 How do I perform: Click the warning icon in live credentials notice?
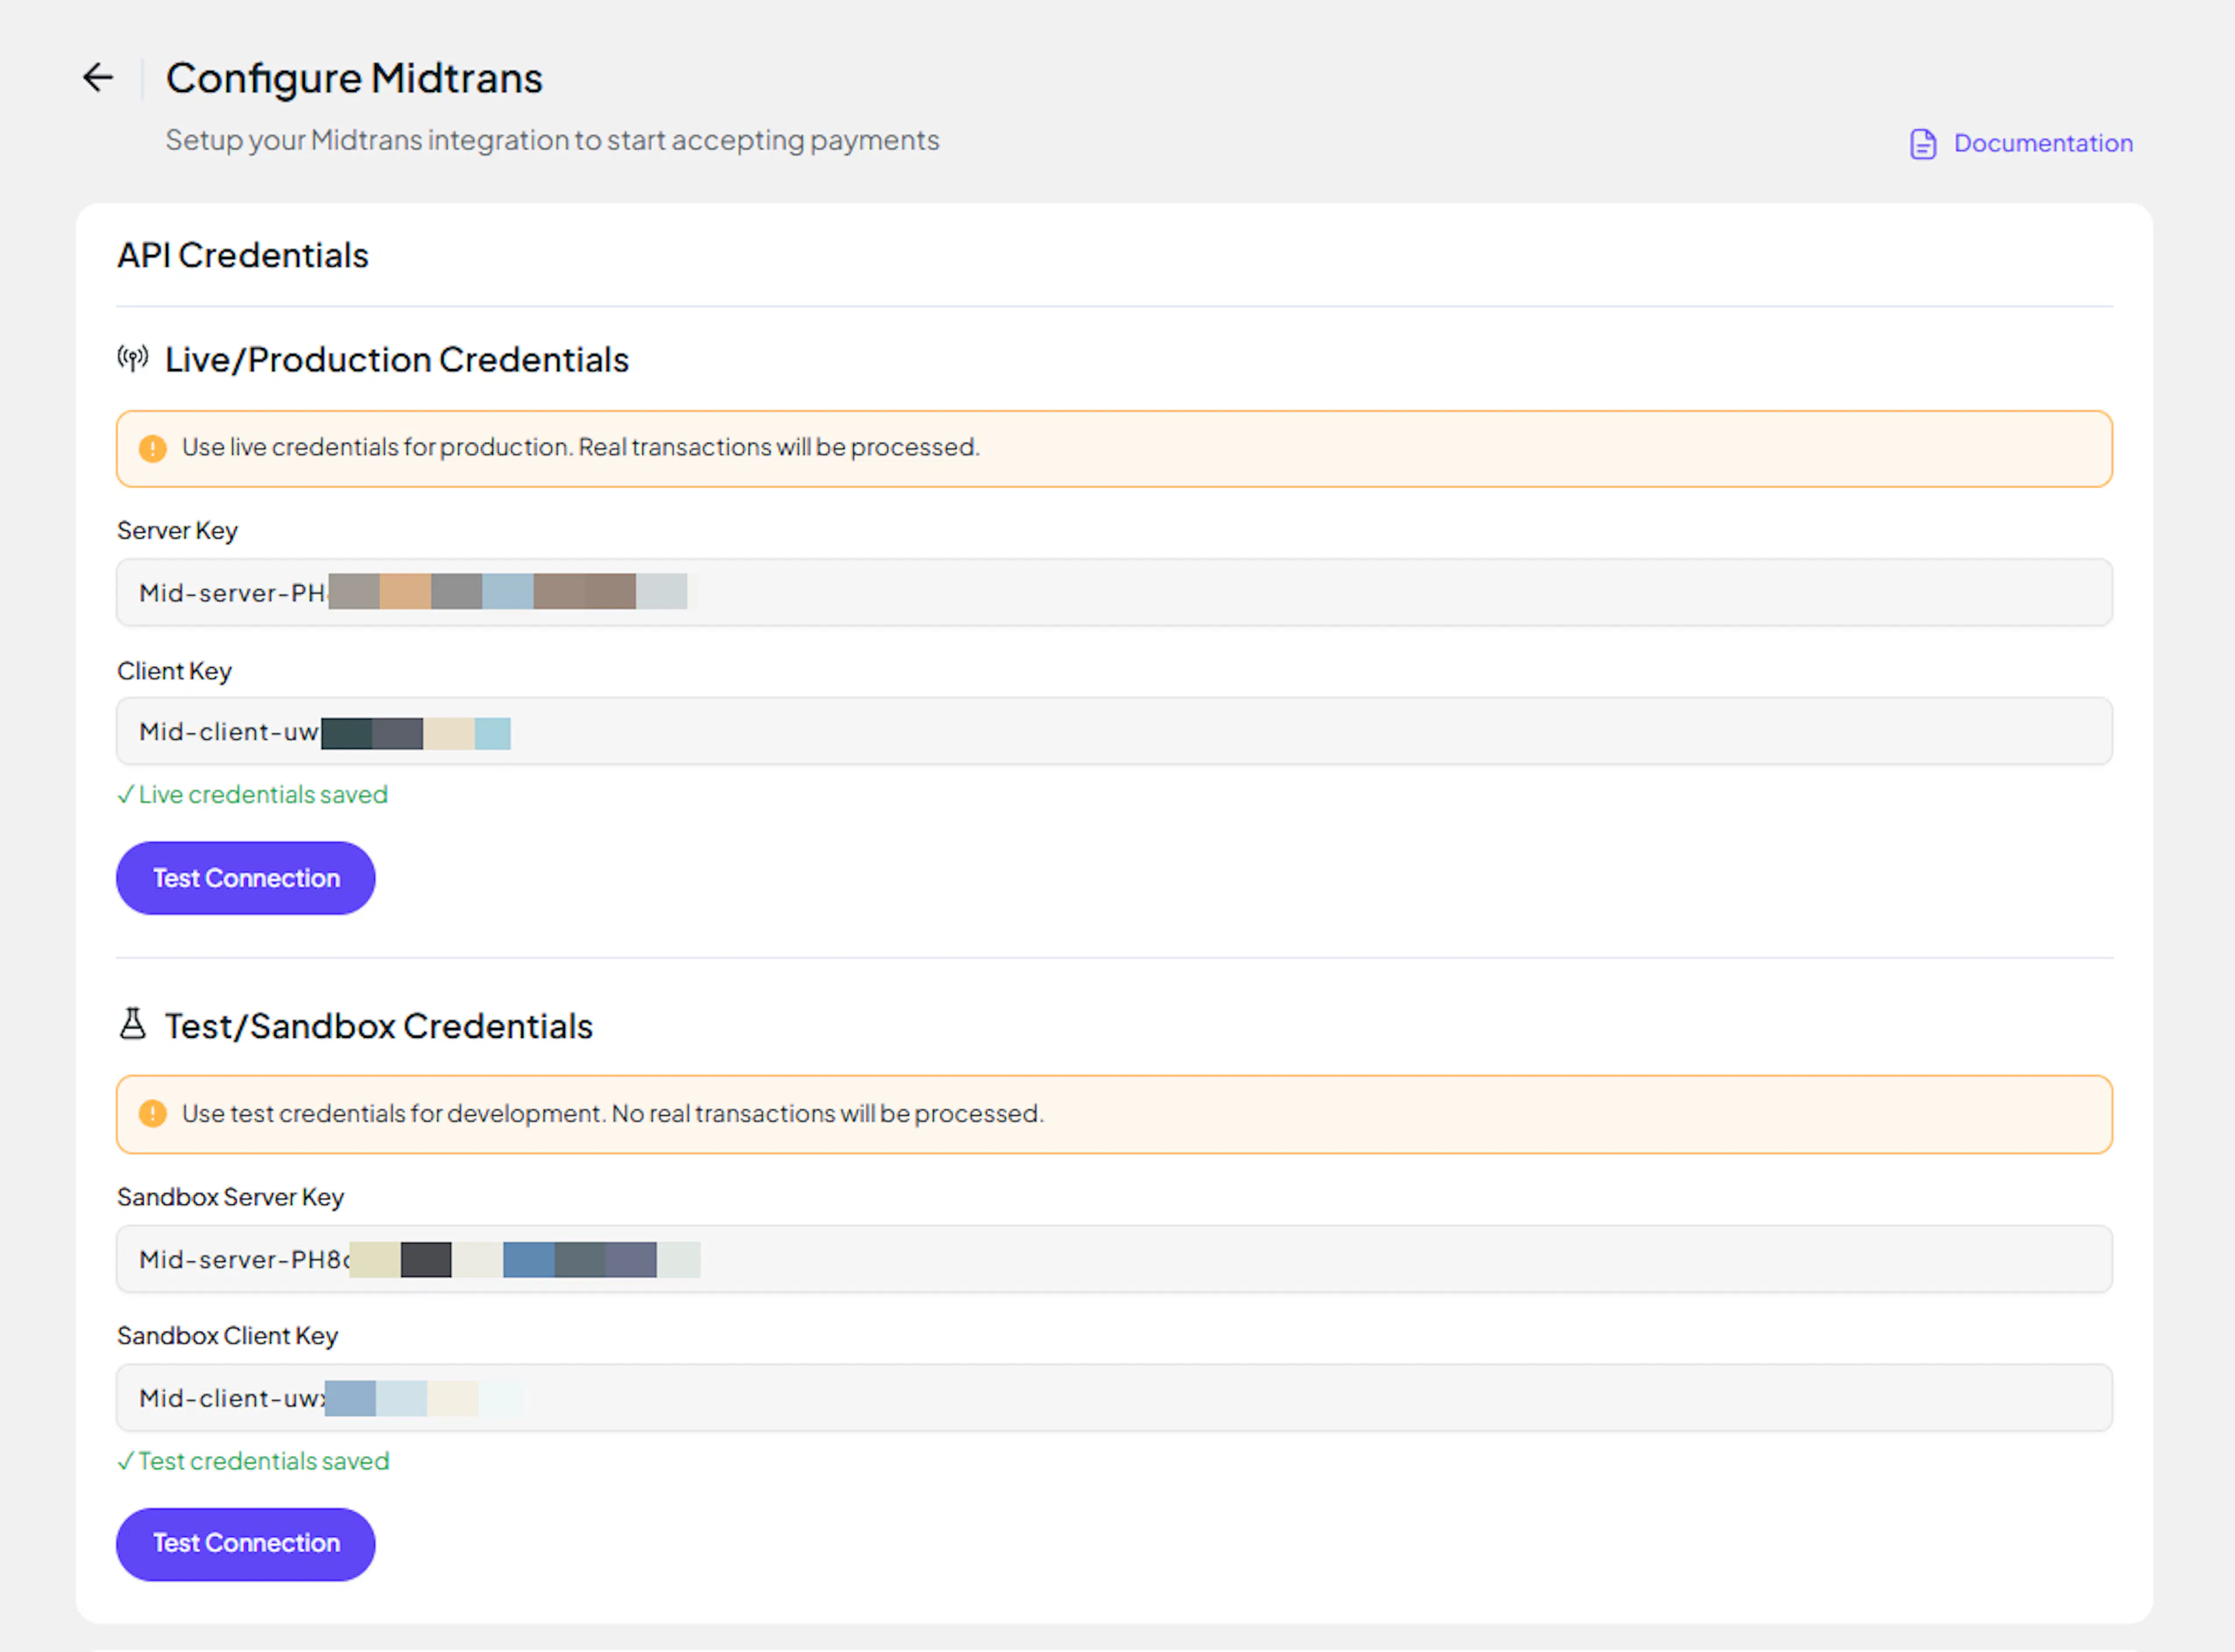[x=152, y=448]
